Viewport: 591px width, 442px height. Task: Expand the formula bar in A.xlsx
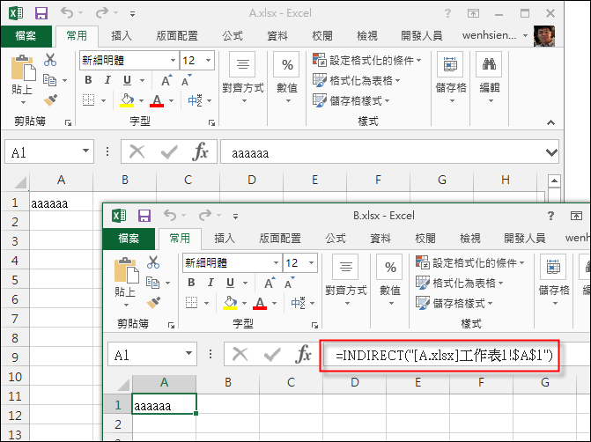pyautogui.click(x=551, y=152)
